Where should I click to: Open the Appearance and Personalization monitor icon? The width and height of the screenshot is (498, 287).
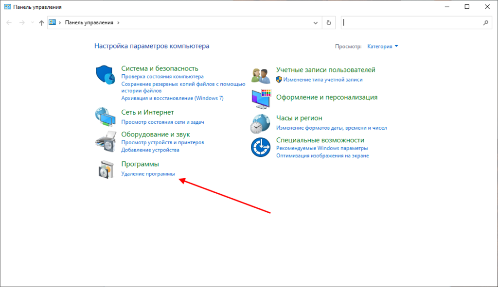261,99
